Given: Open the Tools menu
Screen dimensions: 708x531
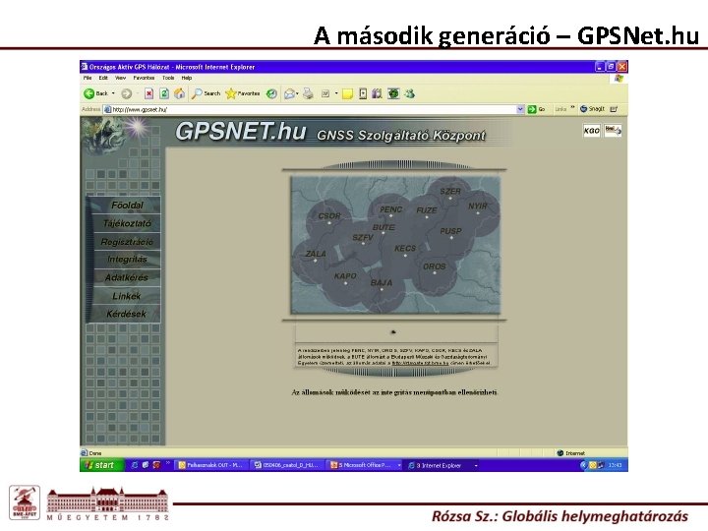Looking at the screenshot, I should click(168, 78).
